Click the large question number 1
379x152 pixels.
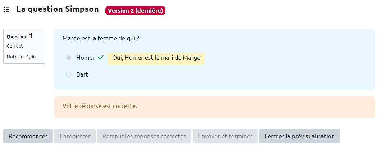[31, 36]
